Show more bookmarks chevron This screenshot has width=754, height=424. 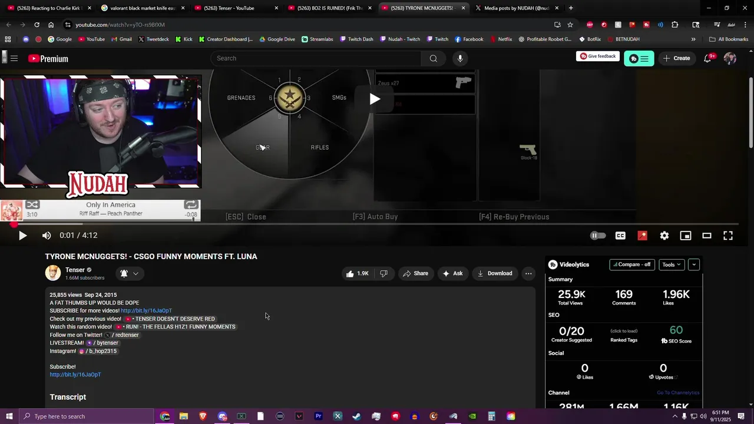point(693,39)
